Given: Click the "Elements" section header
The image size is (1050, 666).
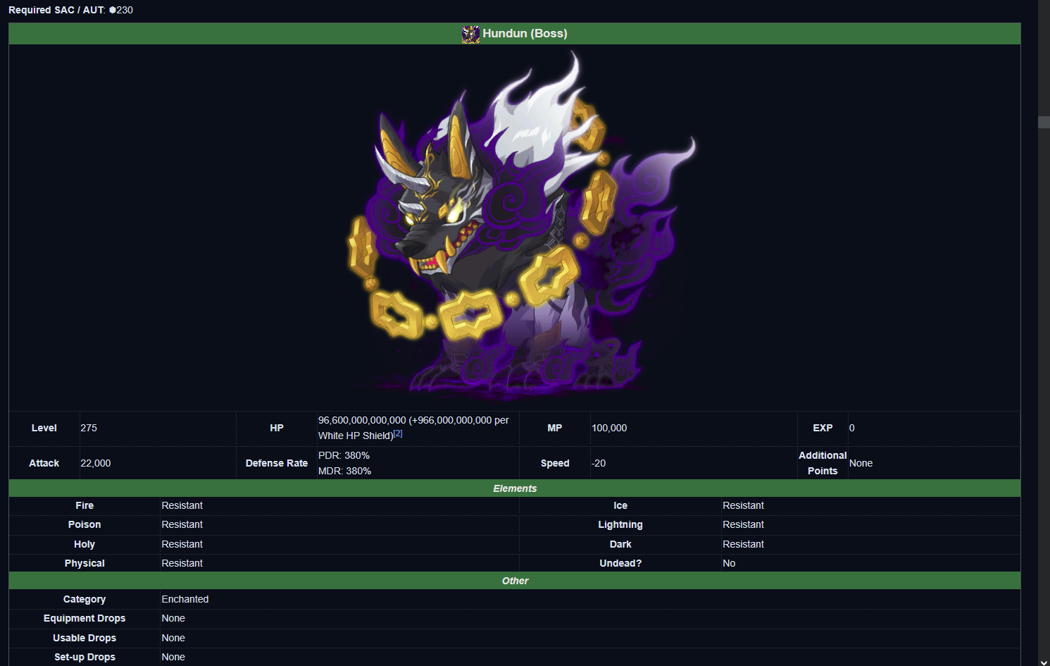Looking at the screenshot, I should [x=515, y=488].
